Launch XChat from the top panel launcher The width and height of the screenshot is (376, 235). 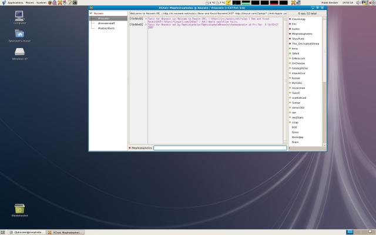[x=60, y=2]
